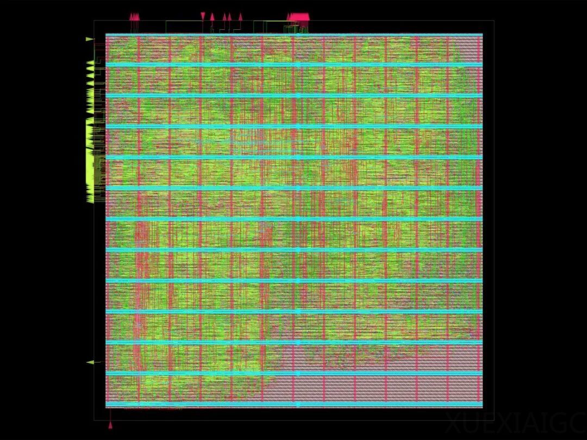Select a single pink pin arrow near top-center edge
Image resolution: width=587 pixels, height=440 pixels.
click(x=211, y=16)
